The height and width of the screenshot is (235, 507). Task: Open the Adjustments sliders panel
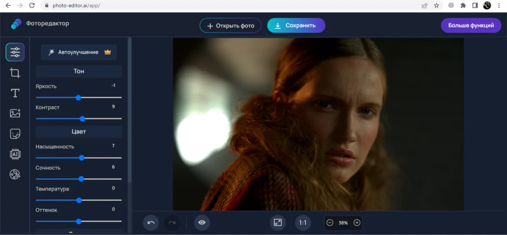click(15, 52)
